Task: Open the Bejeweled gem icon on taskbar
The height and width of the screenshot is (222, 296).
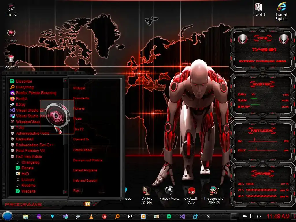Action: [x=52, y=217]
